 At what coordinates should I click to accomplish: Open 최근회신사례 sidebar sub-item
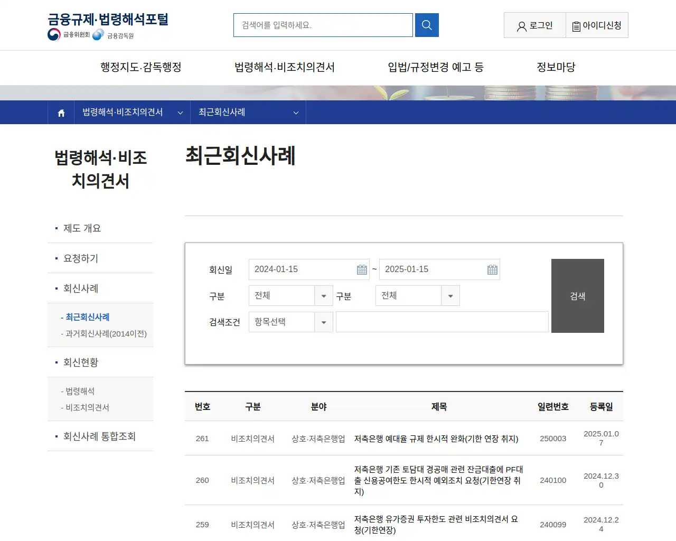85,317
